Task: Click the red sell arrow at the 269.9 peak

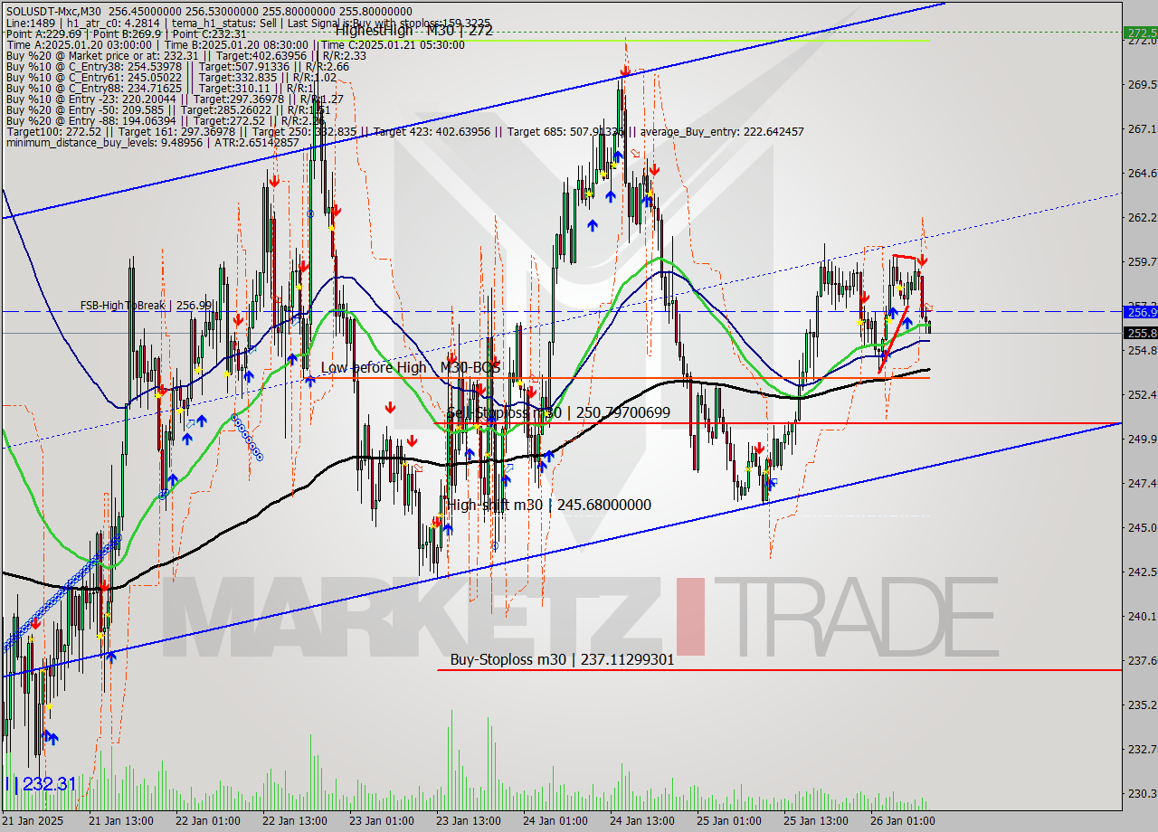Action: [624, 70]
